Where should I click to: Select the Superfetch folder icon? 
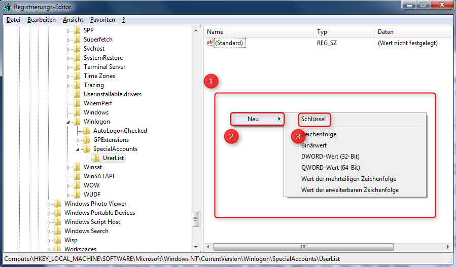tap(77, 40)
